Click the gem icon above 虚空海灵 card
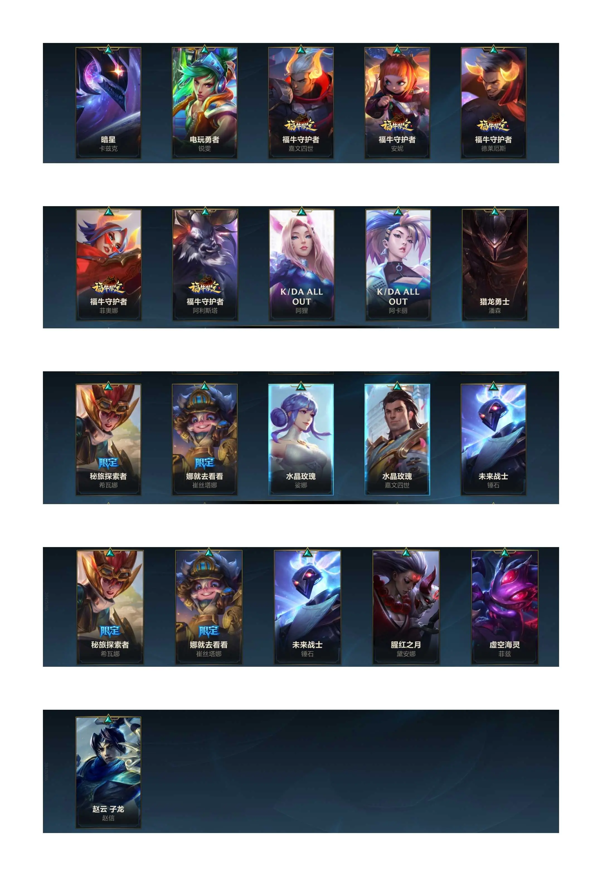602x876 pixels. click(505, 552)
